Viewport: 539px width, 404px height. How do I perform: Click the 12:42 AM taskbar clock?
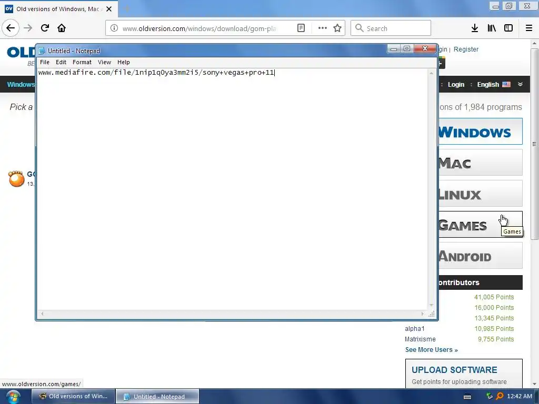(519, 396)
